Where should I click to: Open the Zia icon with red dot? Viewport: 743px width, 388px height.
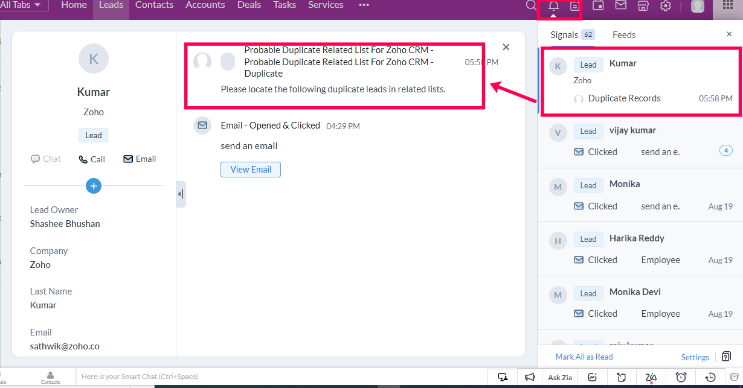(651, 378)
